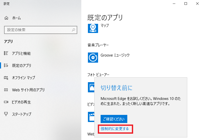
Task: Click the 既定のアプリ page title
Action: 105,17
